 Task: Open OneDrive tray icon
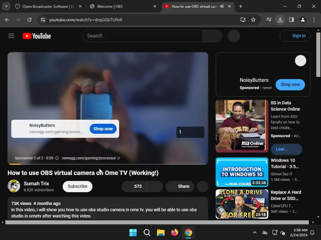(x=265, y=232)
